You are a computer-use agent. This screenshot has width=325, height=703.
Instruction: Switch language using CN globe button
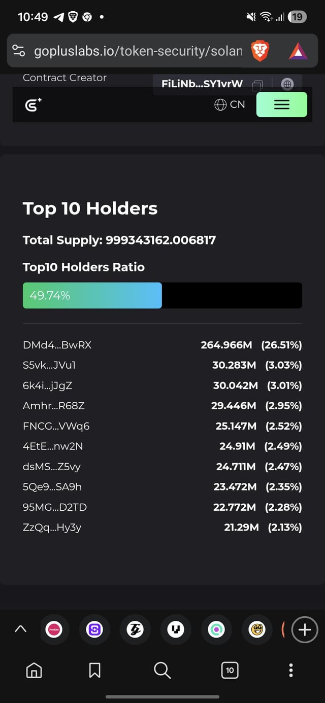click(230, 104)
